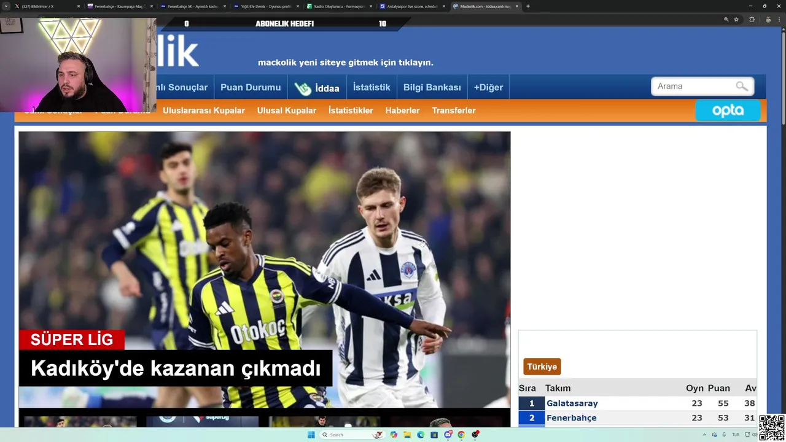Open Microsoft Edge from the taskbar
Viewport: 786px width, 442px height.
(x=421, y=435)
